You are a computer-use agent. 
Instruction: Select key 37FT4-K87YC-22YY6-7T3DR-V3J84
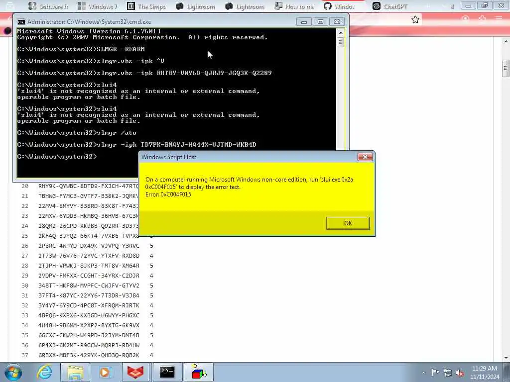coord(89,295)
